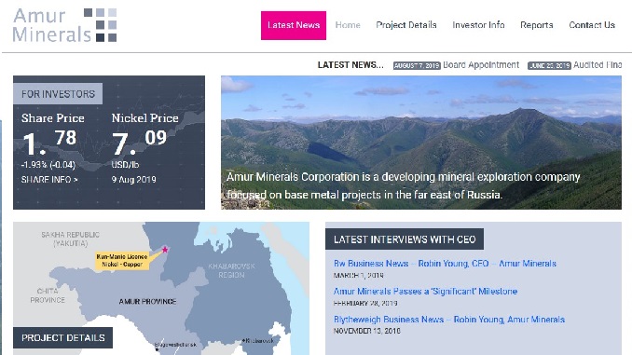Click the Kun-Manie Licence map callout
The width and height of the screenshot is (632, 355).
[x=122, y=260]
